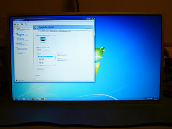
Task: Open Internet Explorer taskbar icon
Action: [x=19, y=99]
